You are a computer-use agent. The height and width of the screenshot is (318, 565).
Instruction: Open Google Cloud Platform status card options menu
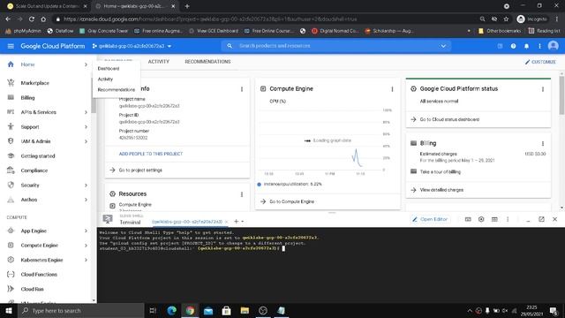543,89
